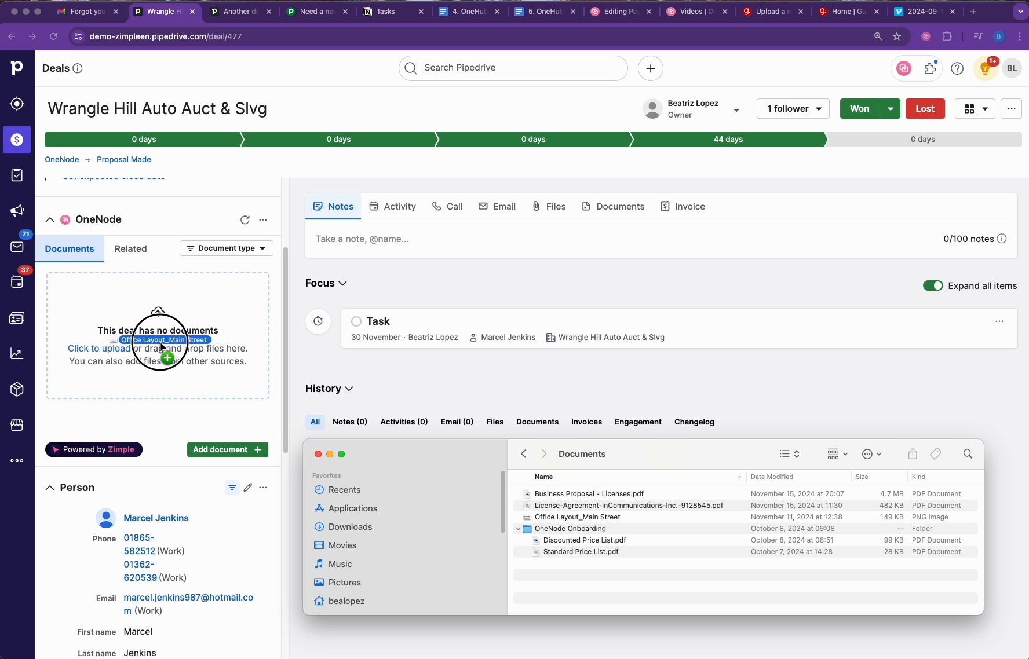Viewport: 1029px width, 659px height.
Task: Click Finder search magnifier icon
Action: point(968,454)
